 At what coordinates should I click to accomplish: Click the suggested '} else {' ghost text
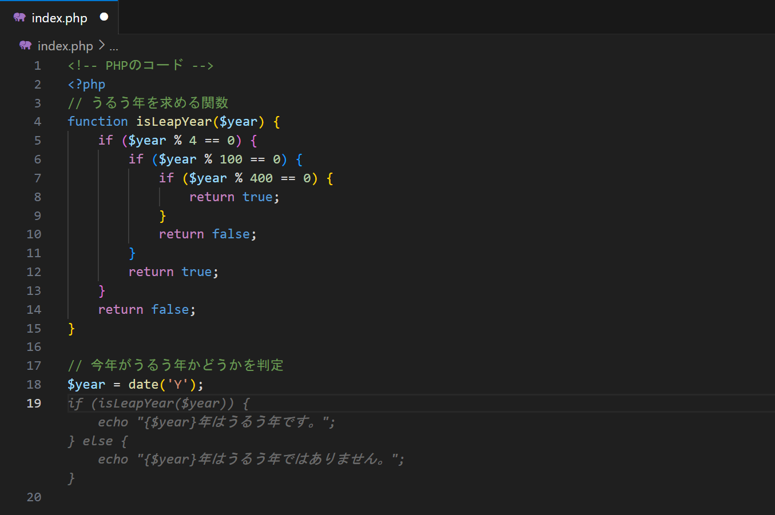[97, 441]
